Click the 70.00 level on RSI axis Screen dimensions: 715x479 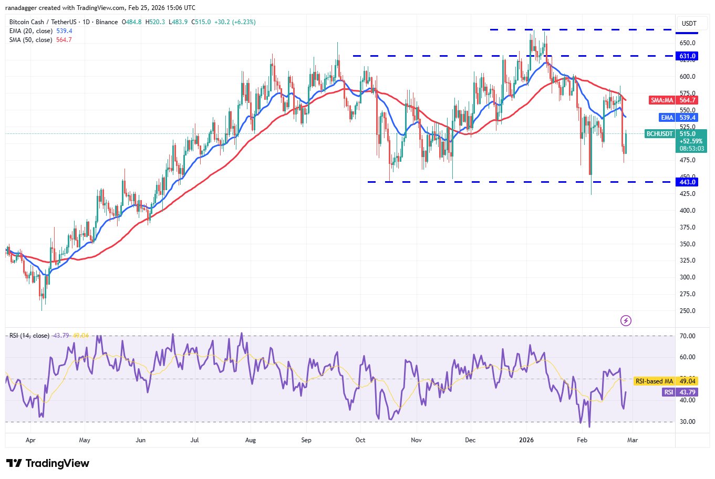coord(687,336)
